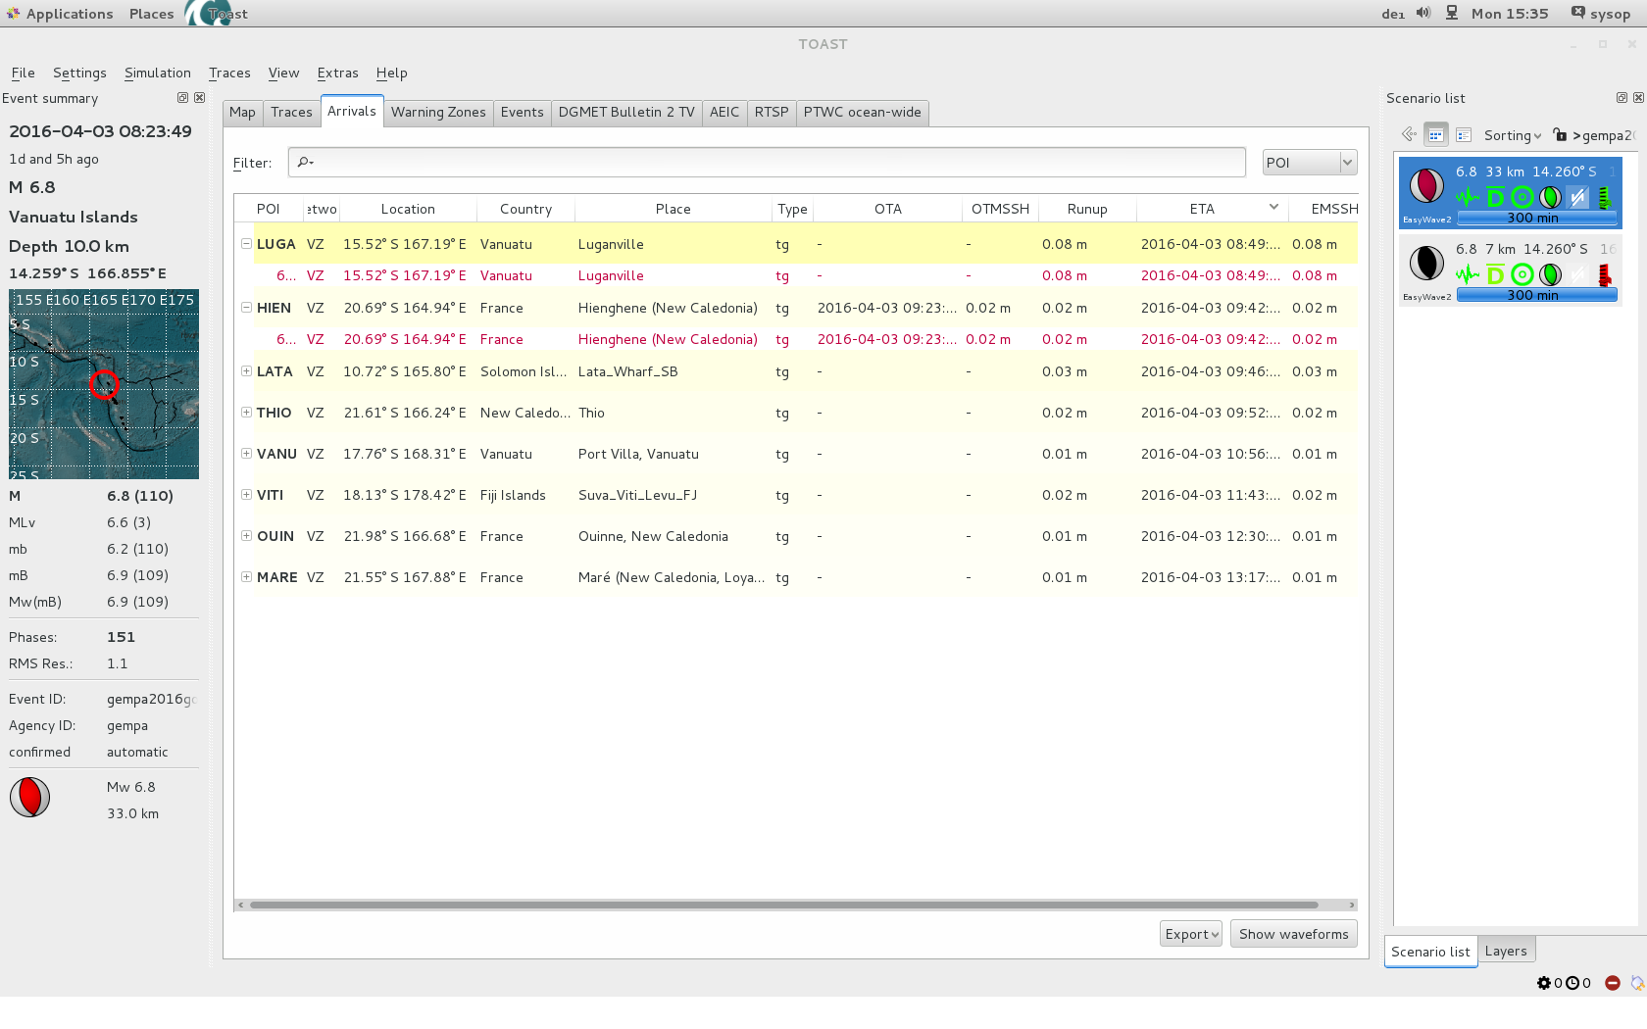
Task: Click the green beachball icon in the 7 km scenario
Action: [1550, 274]
